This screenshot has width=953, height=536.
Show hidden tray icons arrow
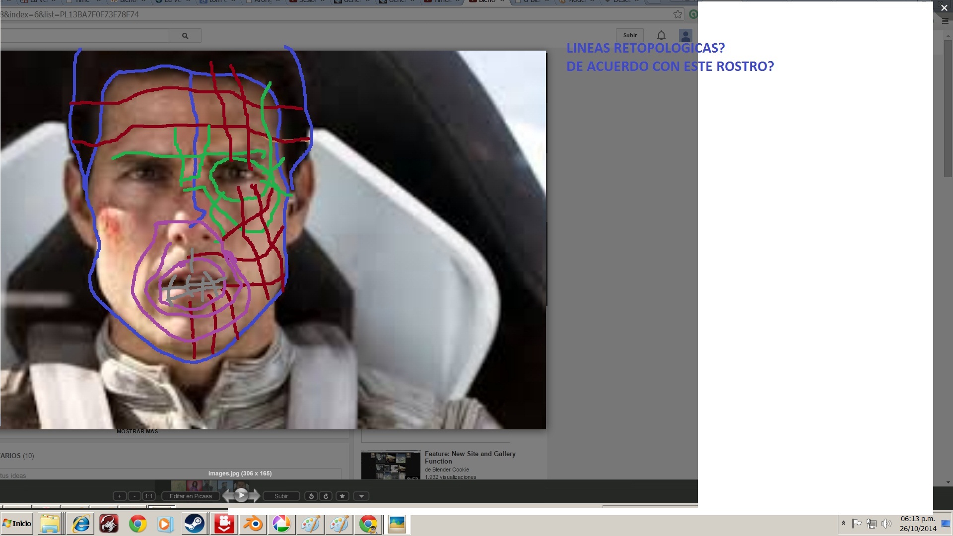[843, 523]
